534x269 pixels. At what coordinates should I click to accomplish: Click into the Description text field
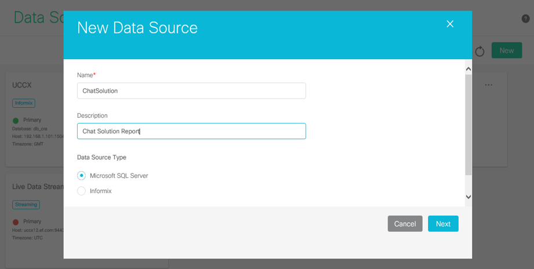191,131
